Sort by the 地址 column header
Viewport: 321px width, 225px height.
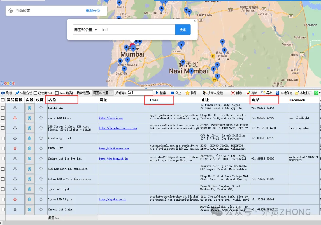coord(205,100)
